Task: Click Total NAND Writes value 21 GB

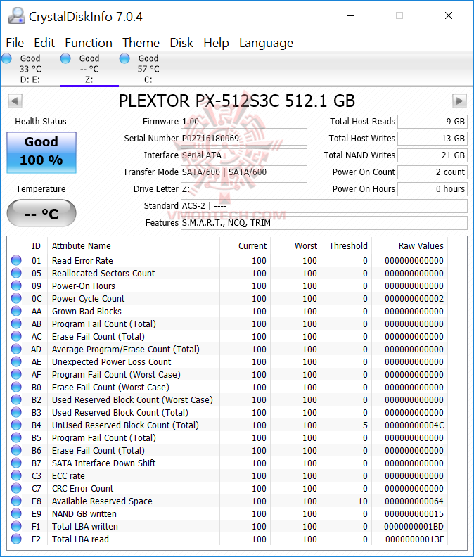Action: point(432,155)
